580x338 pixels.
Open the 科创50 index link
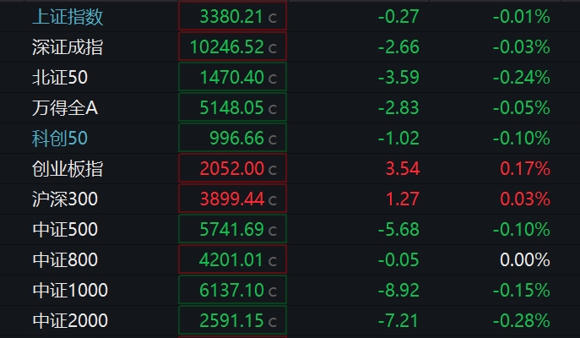60,139
